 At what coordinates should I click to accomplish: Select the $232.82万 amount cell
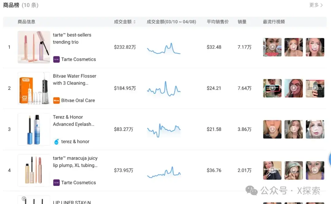click(125, 47)
